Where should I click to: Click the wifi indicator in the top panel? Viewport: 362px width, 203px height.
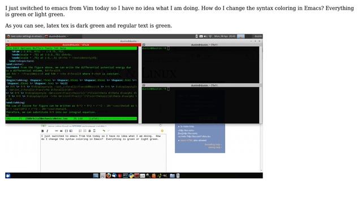click(x=210, y=36)
